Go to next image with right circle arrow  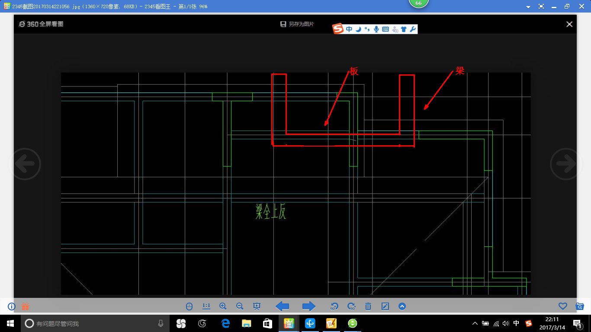(566, 164)
